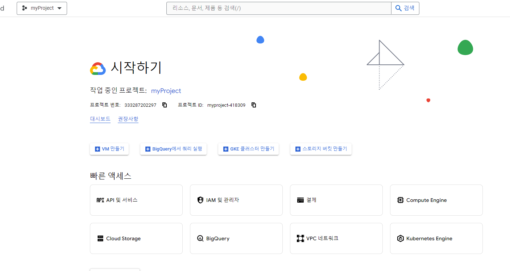Open the 대시보드 link
The image size is (510, 271).
click(x=100, y=119)
